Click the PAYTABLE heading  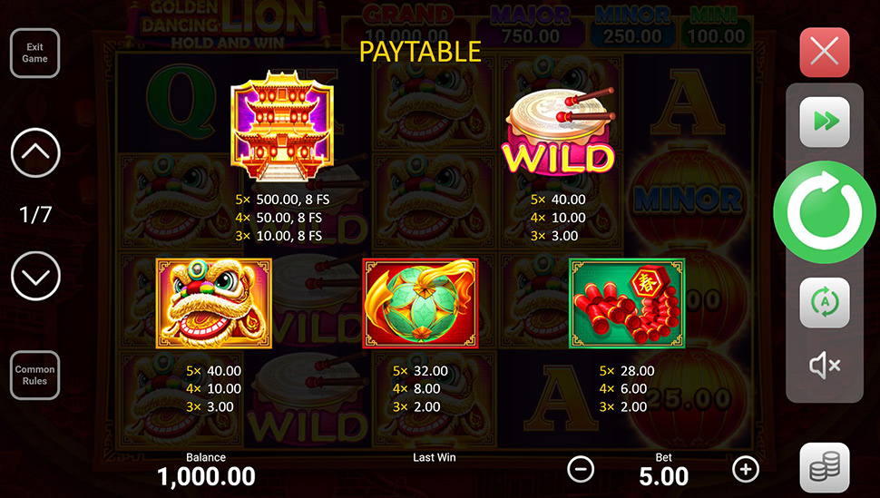tap(420, 52)
